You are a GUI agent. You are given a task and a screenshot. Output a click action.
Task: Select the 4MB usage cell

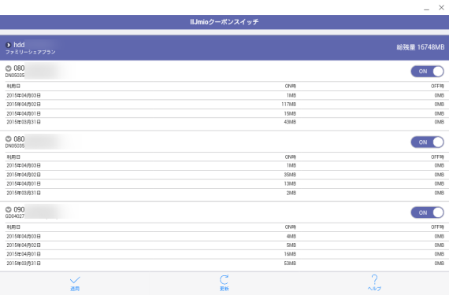pyautogui.click(x=291, y=237)
